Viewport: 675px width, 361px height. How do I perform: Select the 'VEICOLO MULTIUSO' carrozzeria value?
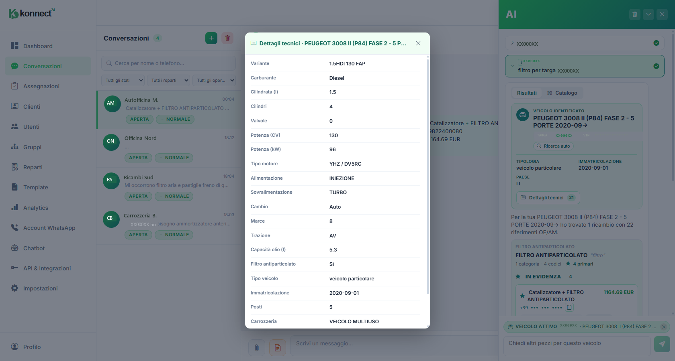pos(354,322)
